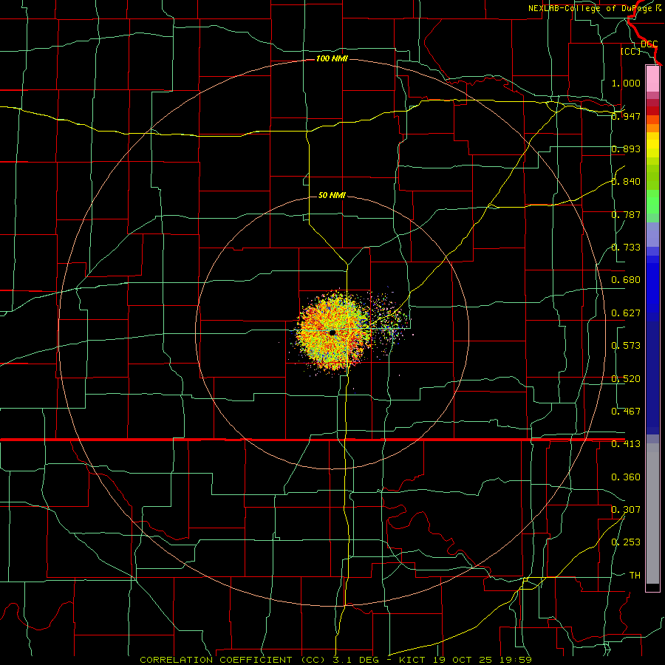Click the [CC] legend label
665x665 pixels.
point(630,51)
